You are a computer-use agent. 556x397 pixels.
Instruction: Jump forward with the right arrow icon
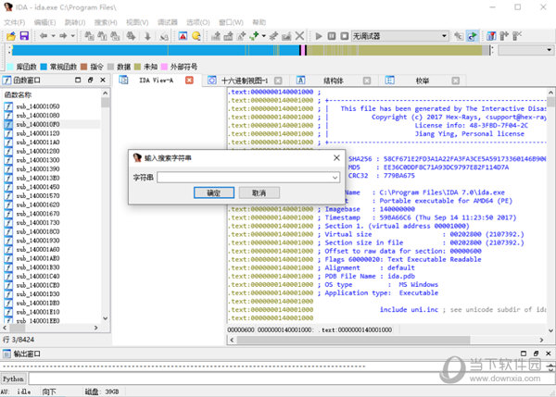pos(63,36)
